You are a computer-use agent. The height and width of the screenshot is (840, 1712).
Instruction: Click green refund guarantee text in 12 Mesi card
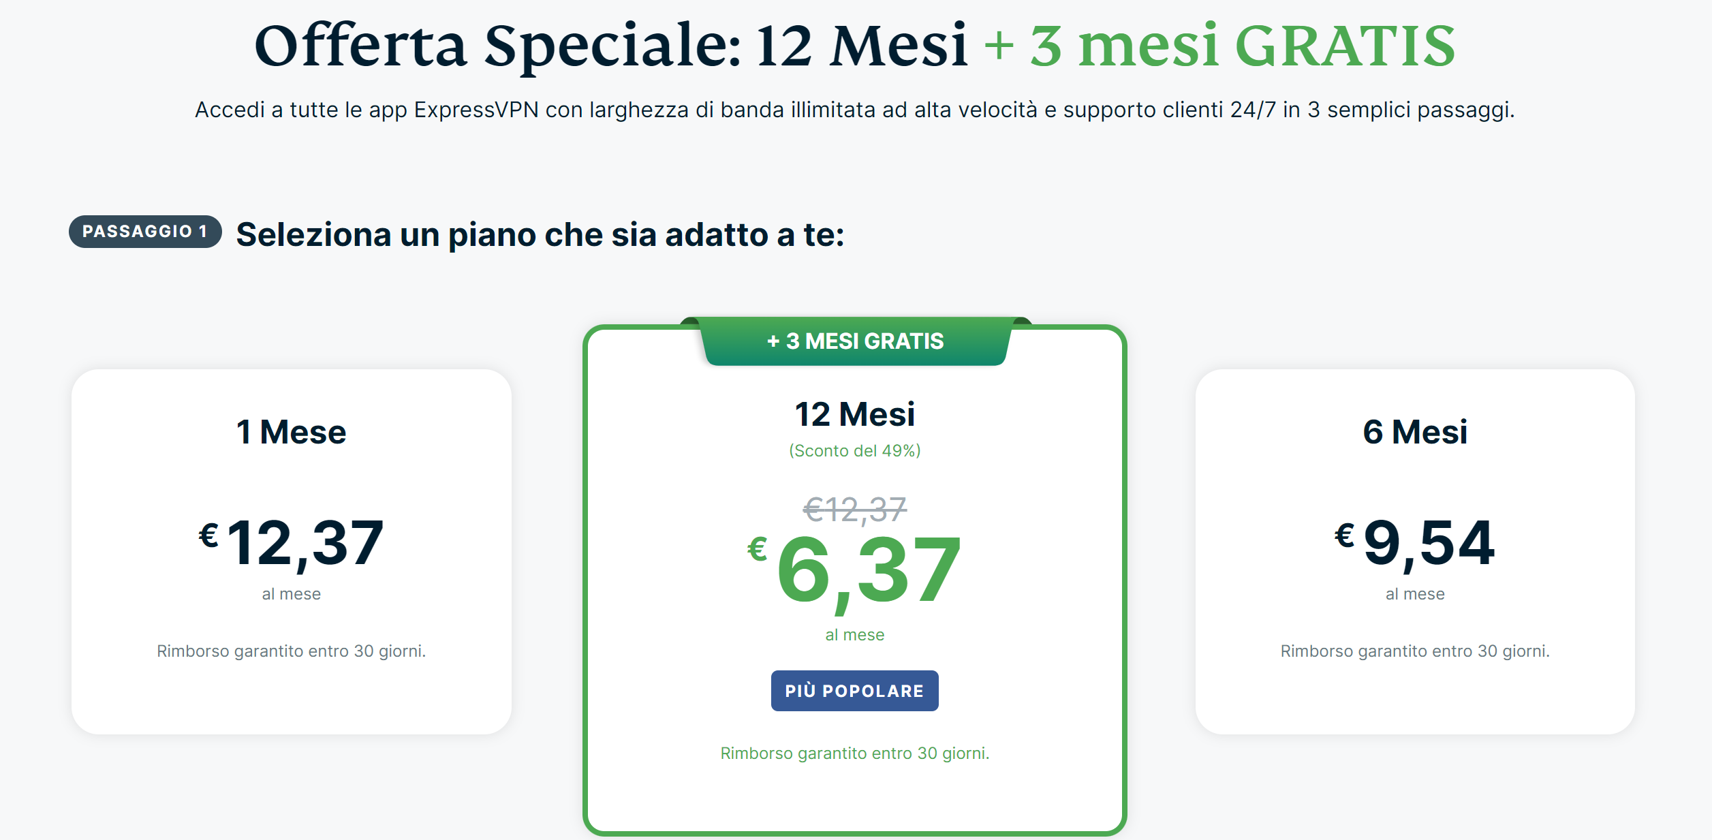point(855,753)
